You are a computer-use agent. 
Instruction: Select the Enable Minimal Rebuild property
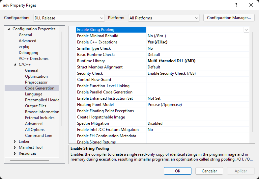(98, 36)
